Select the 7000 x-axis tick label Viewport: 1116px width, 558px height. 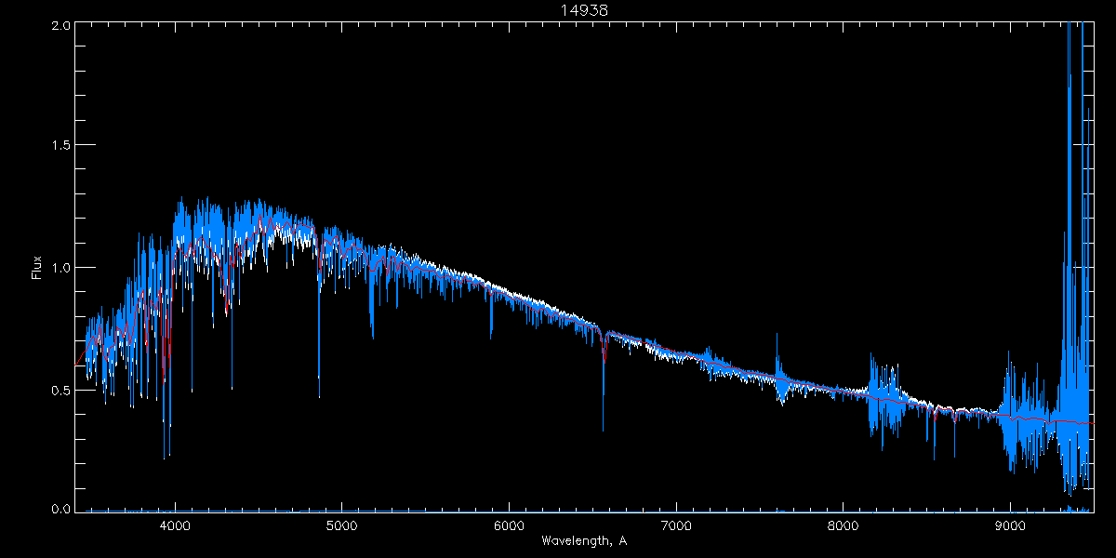tap(676, 524)
